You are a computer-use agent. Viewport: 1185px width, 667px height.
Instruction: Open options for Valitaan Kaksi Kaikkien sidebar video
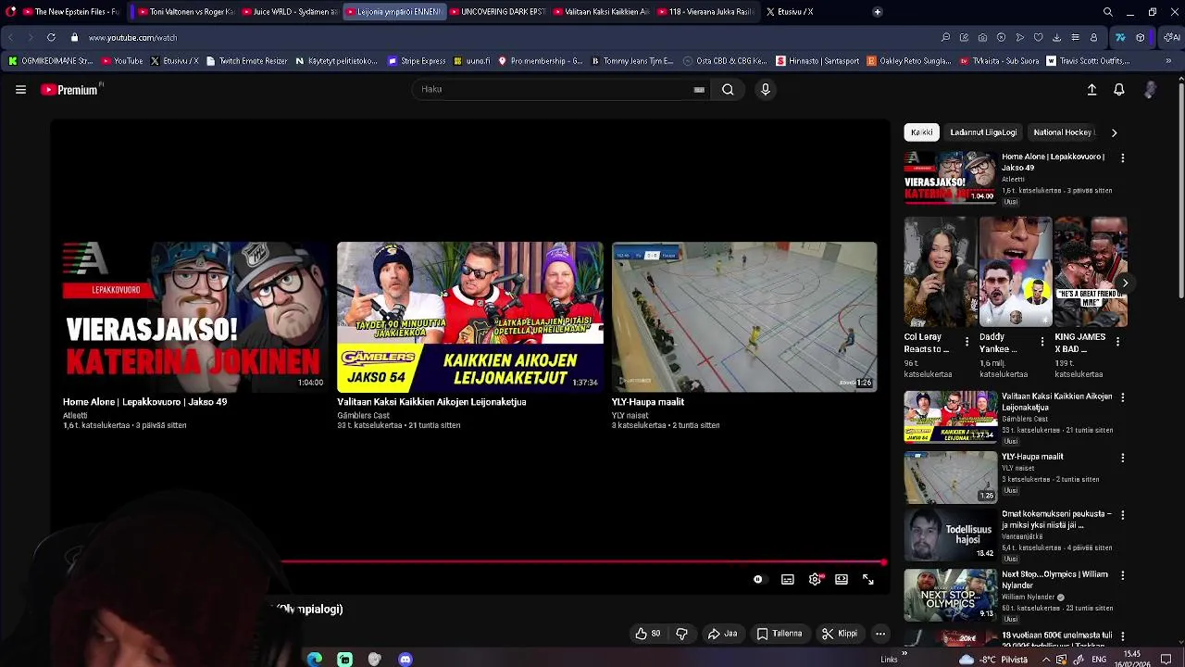coord(1122,397)
